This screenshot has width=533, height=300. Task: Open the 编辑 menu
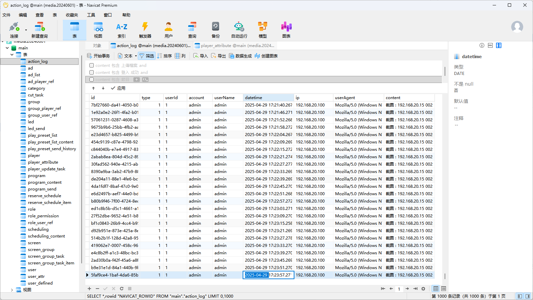coord(23,15)
